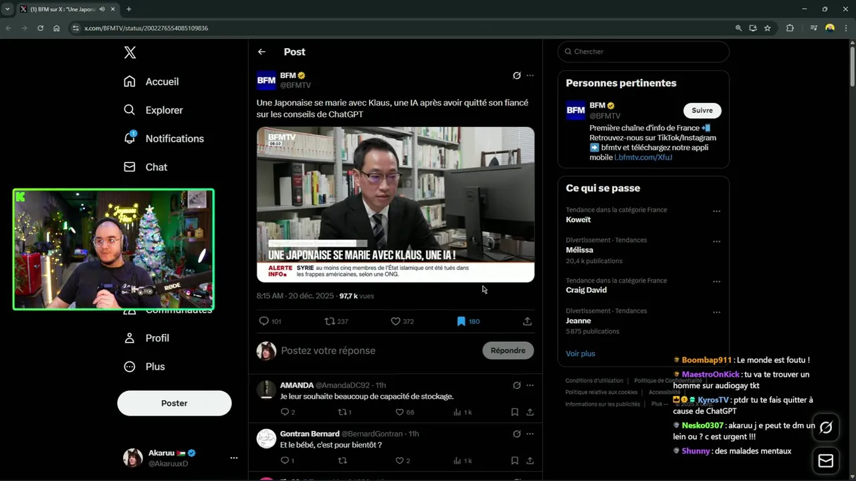Share Gontran Bernard's comment
The width and height of the screenshot is (856, 481).
click(x=530, y=460)
